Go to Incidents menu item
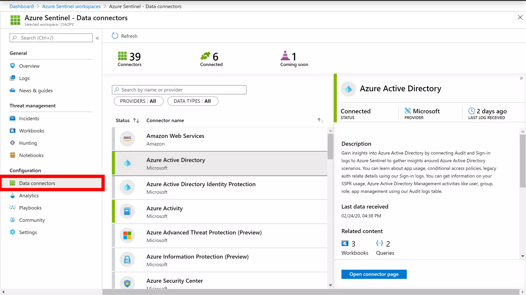 [x=29, y=119]
